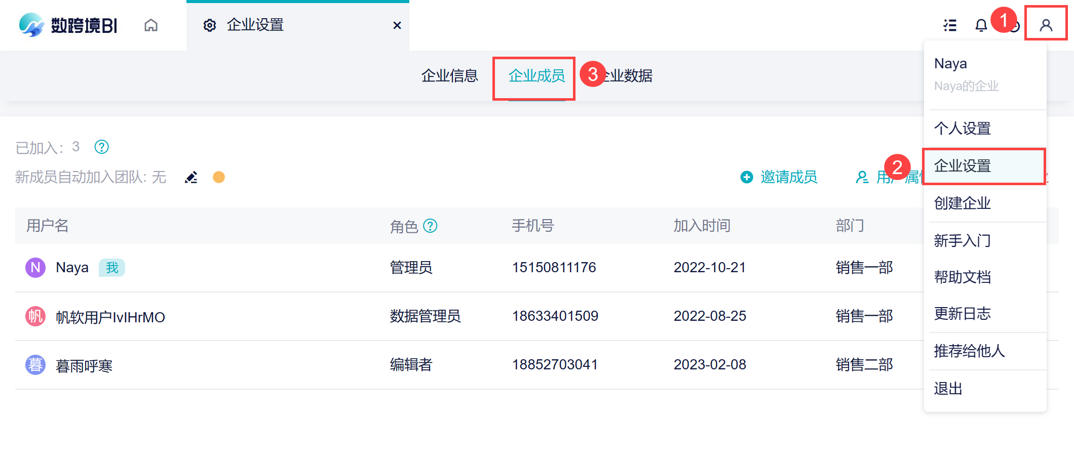Click join date 2022-10-21
Screen dimensions: 1074x465
tap(710, 267)
